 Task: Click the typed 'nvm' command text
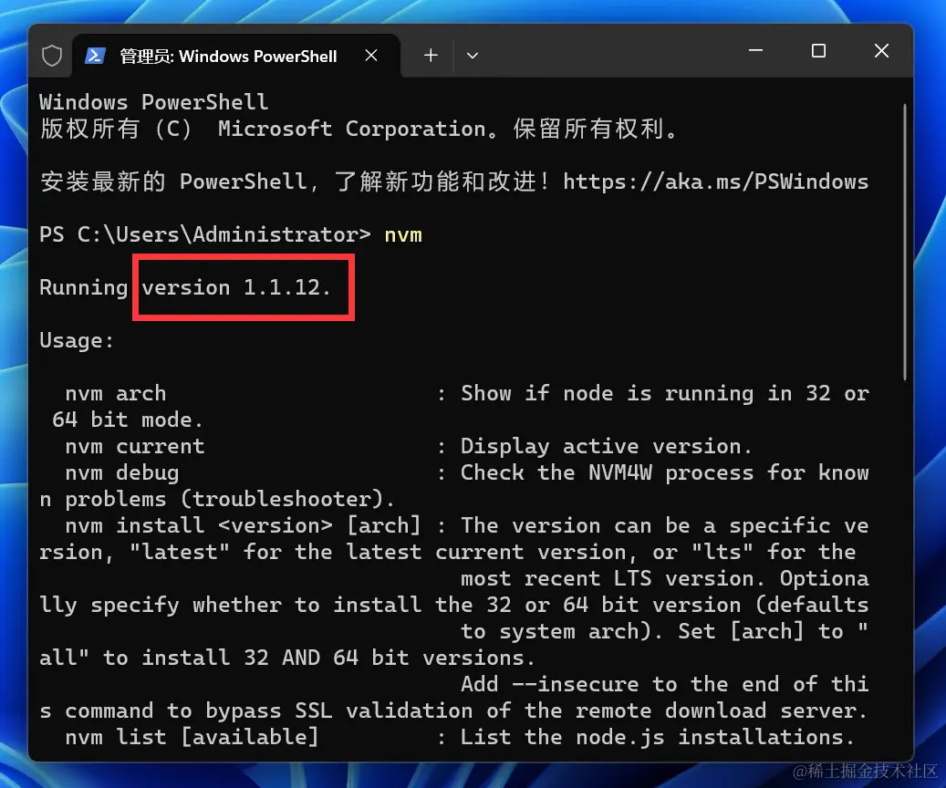[403, 234]
